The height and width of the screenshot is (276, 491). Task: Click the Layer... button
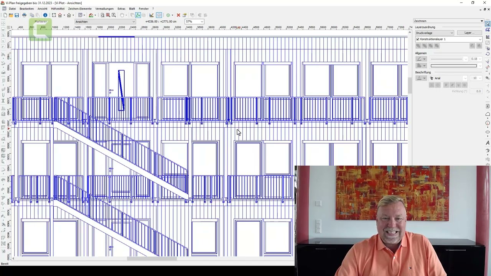pyautogui.click(x=470, y=33)
